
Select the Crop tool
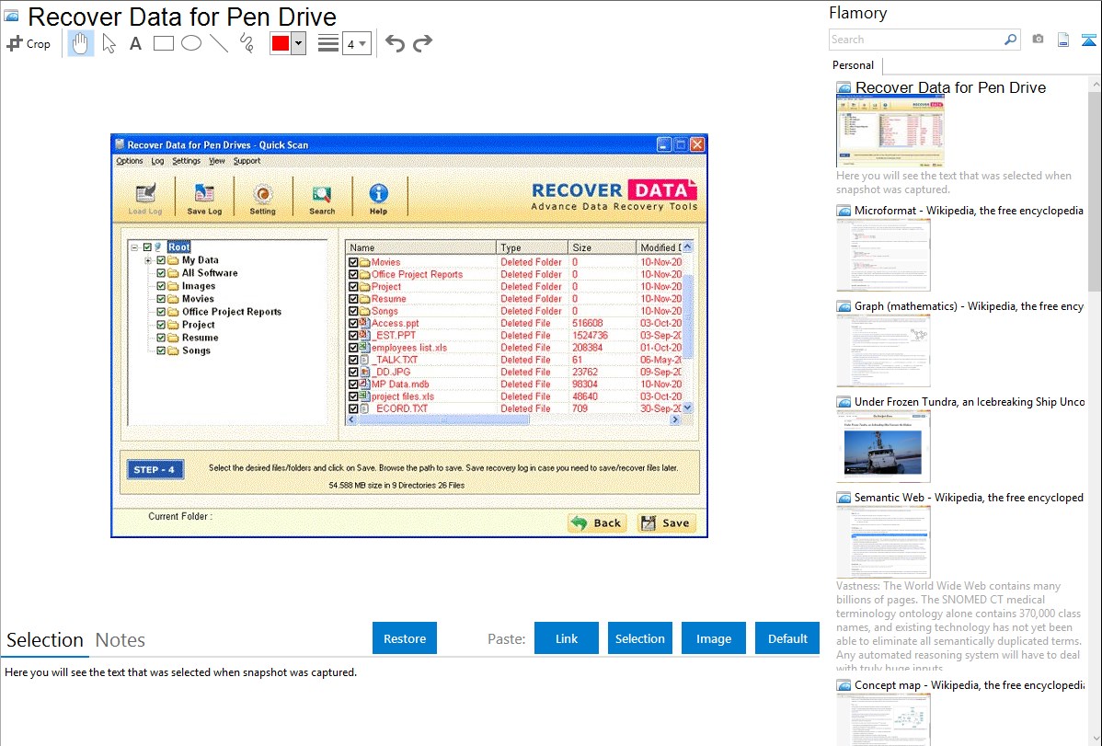point(29,43)
